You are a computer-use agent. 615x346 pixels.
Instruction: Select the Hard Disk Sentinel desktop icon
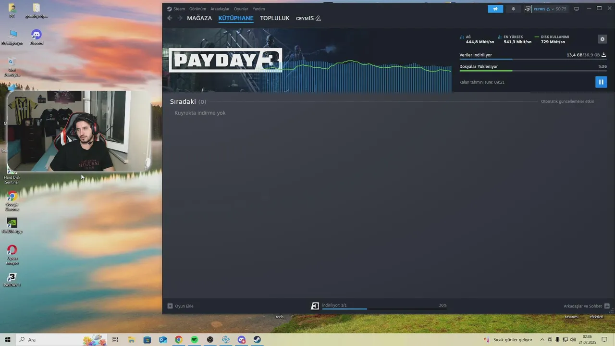coord(12,176)
